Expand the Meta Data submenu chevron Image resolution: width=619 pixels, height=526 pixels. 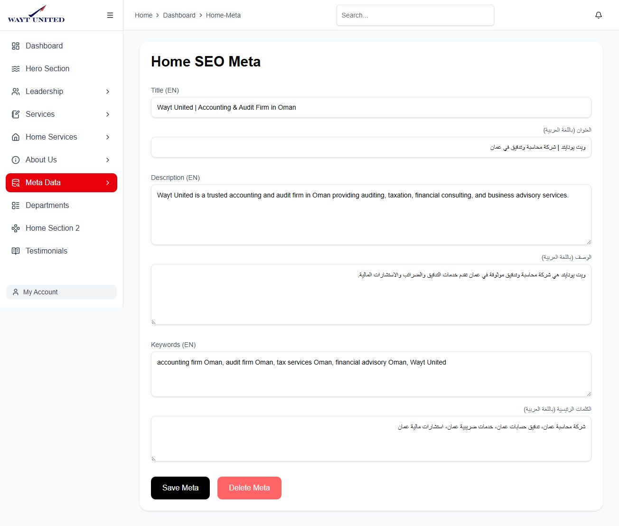[x=108, y=183]
